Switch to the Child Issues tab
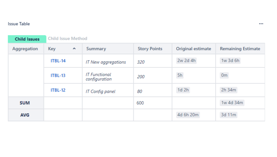Viewport: 277px width, 157px height. (x=27, y=39)
